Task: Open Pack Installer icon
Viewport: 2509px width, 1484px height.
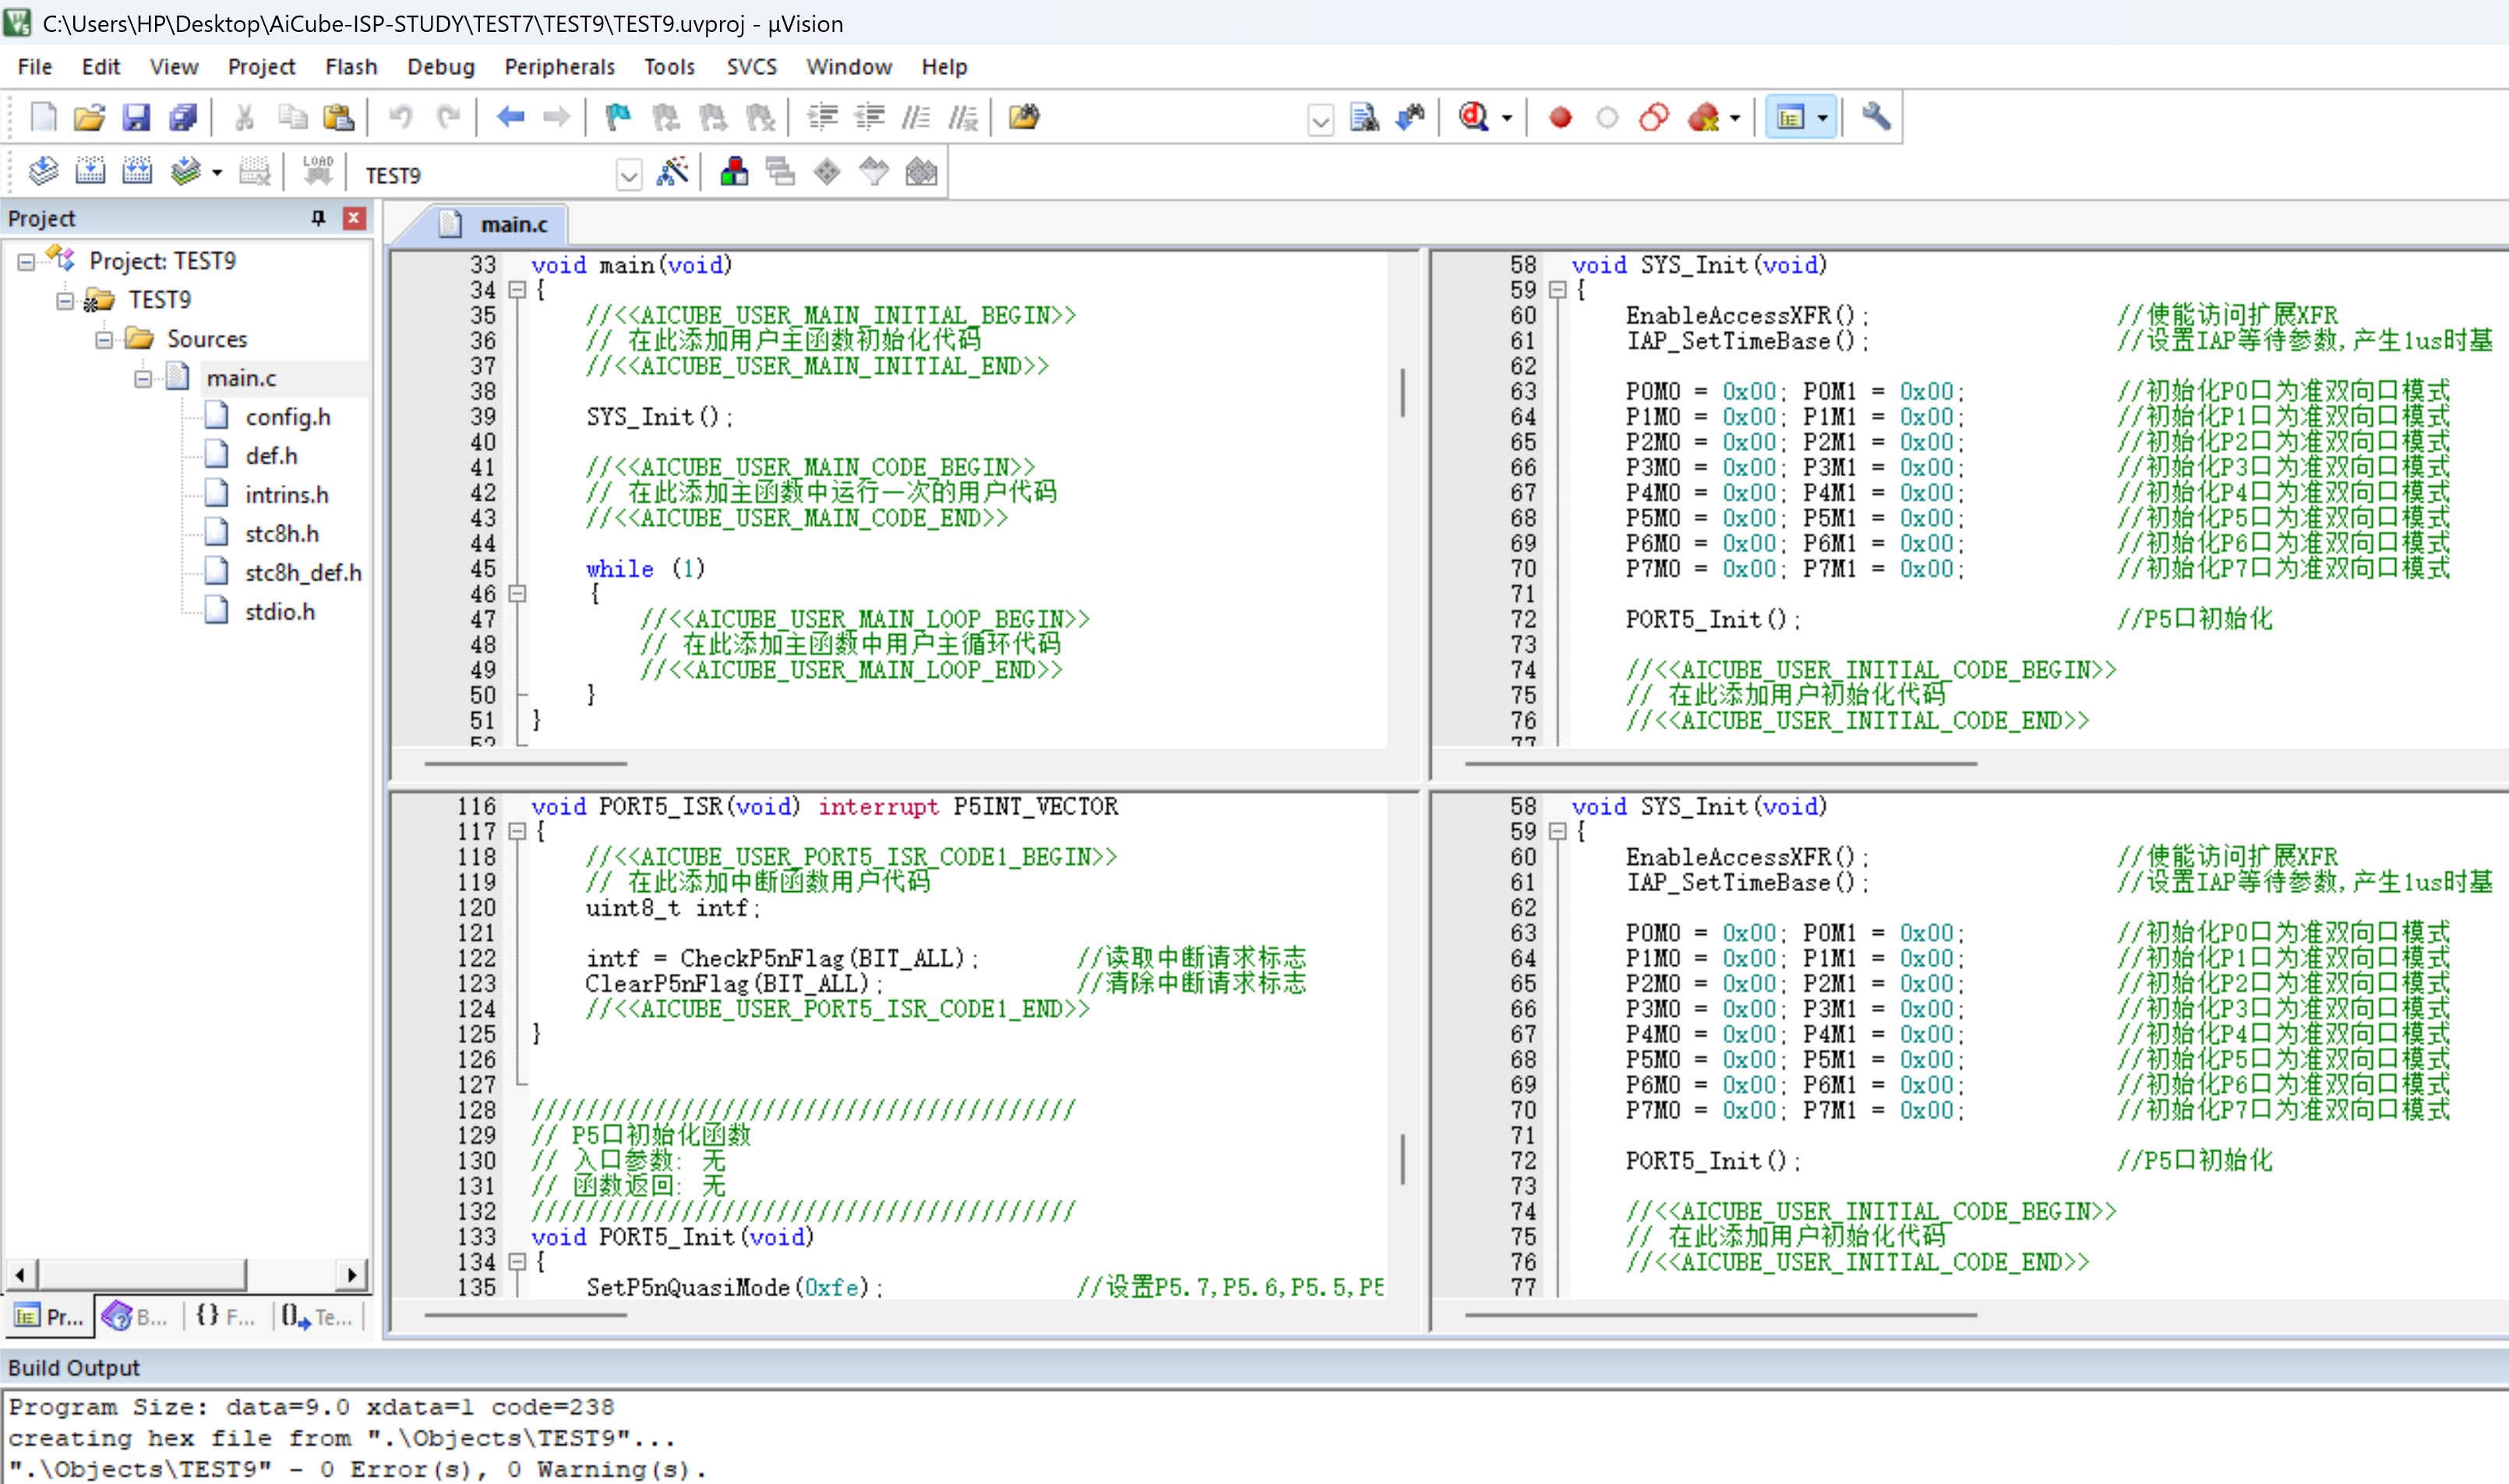Action: coord(921,172)
